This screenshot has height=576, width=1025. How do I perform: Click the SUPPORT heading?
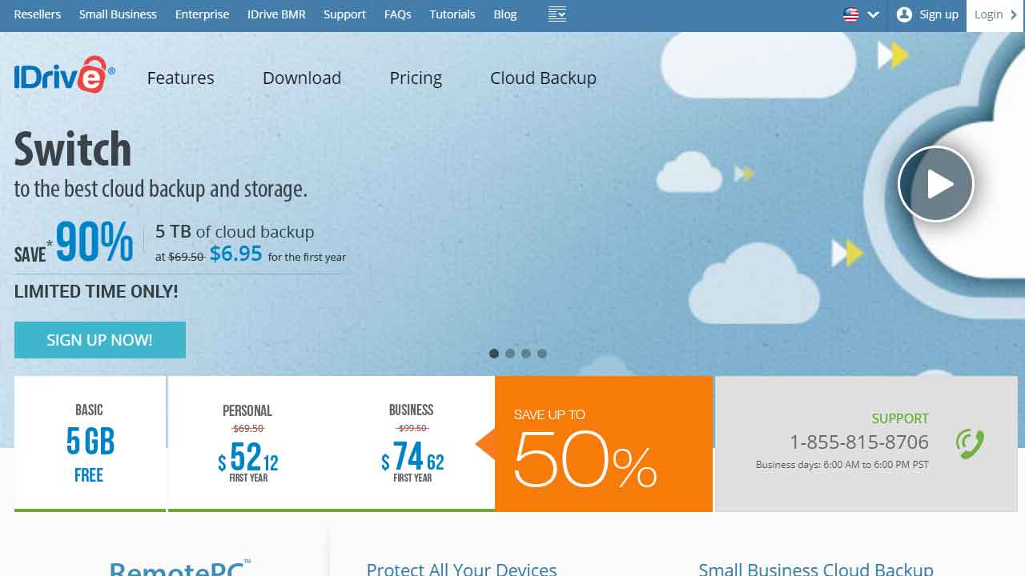coord(900,418)
